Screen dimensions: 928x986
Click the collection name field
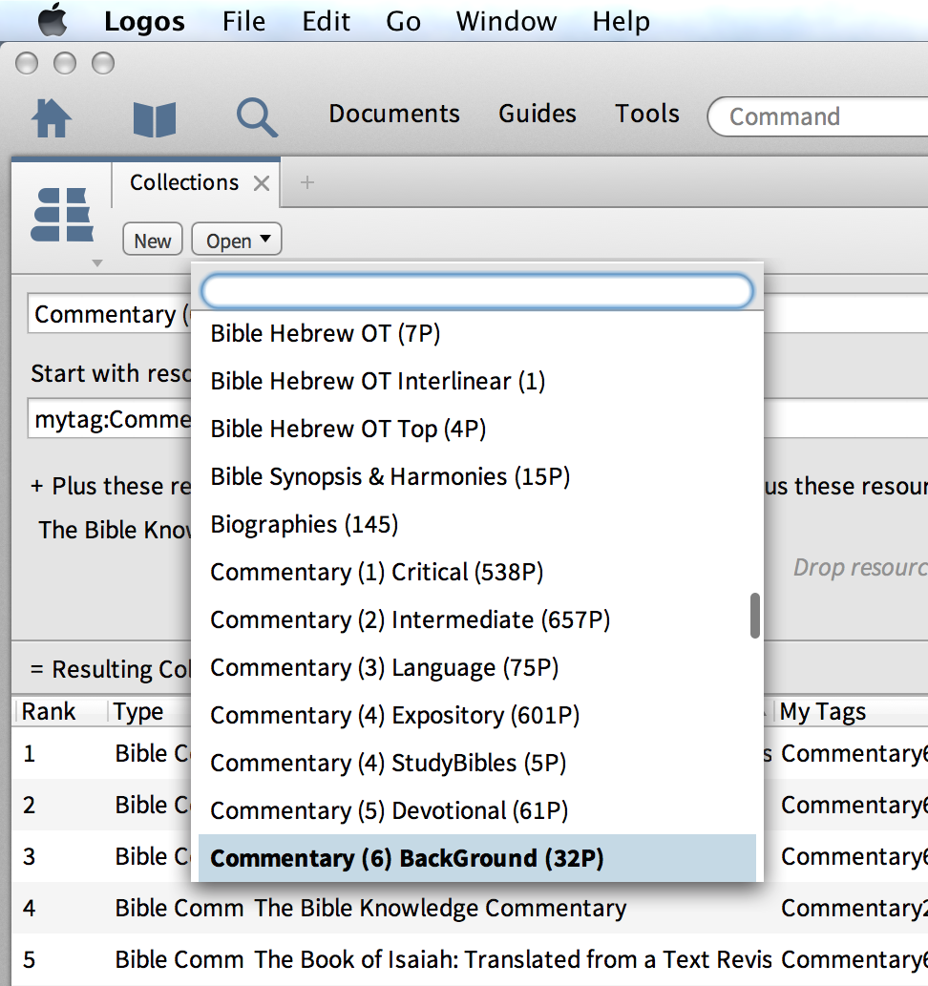coord(110,314)
